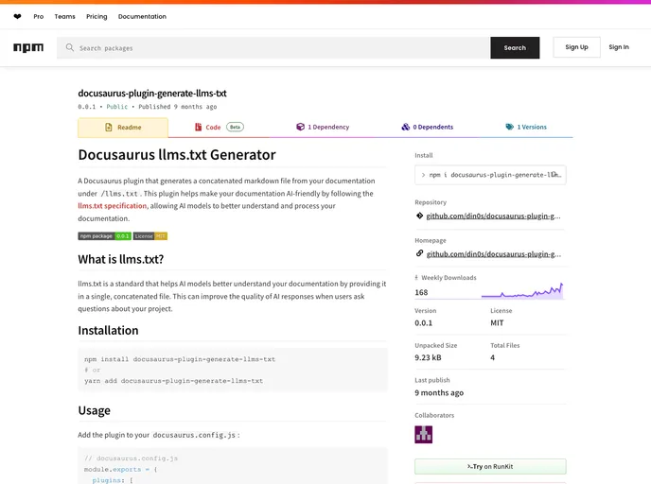Viewport: 651px width, 484px height.
Task: Click the Readme tab file icon
Action: point(109,128)
